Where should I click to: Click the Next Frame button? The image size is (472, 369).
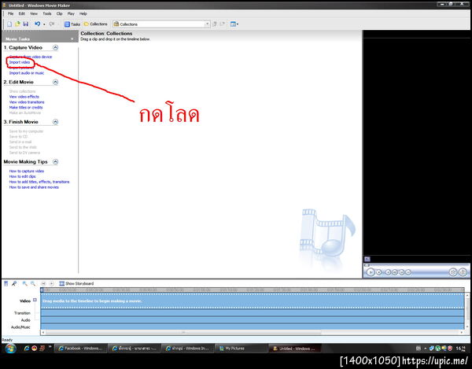click(401, 272)
